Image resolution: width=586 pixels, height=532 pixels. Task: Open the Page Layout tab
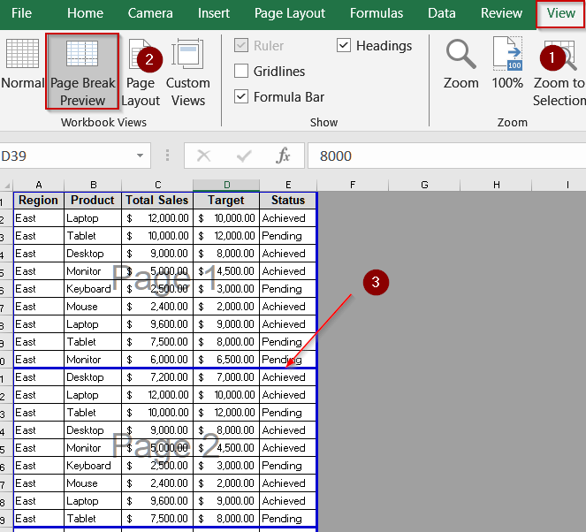(x=290, y=13)
